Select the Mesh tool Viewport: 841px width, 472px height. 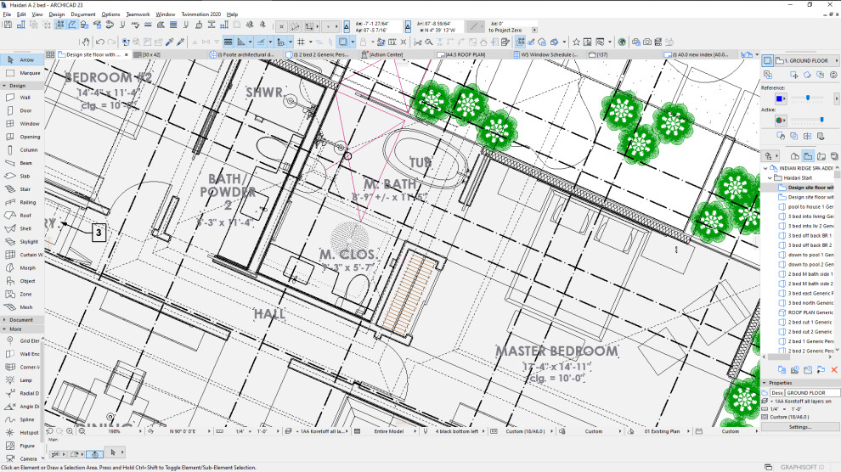click(x=21, y=307)
